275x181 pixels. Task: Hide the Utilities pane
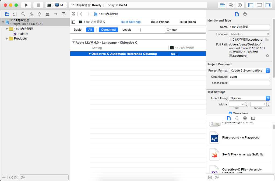coord(268,5)
